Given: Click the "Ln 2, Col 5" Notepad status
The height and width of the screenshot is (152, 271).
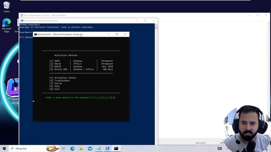Looking at the screenshot, I should (201, 143).
